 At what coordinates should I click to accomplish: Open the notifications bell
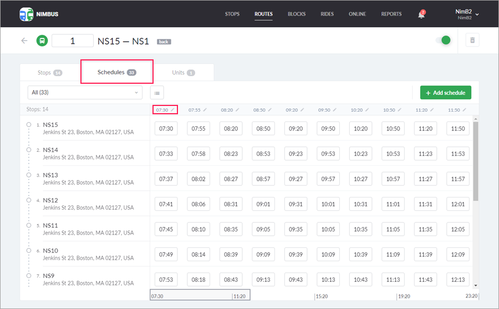421,14
